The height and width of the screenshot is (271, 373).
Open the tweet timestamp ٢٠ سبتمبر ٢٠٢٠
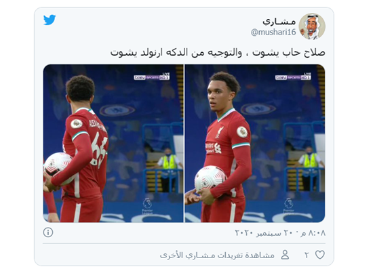pos(280,233)
